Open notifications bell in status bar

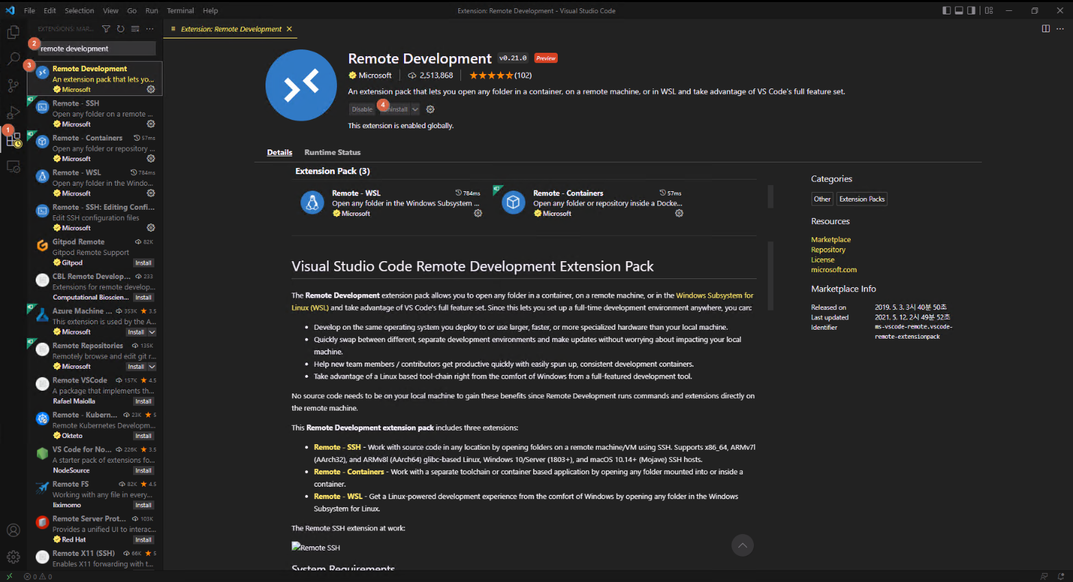[x=1061, y=577]
